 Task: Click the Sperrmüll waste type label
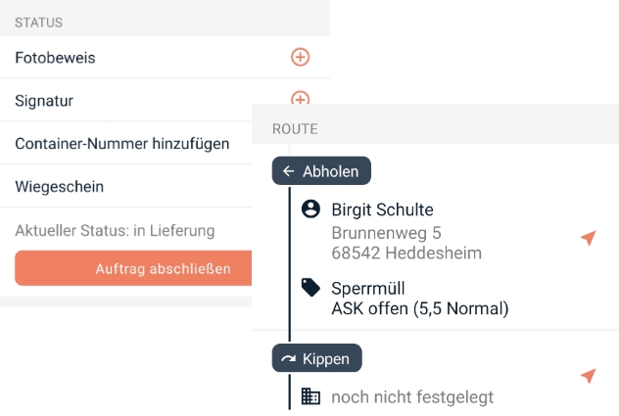click(x=368, y=288)
